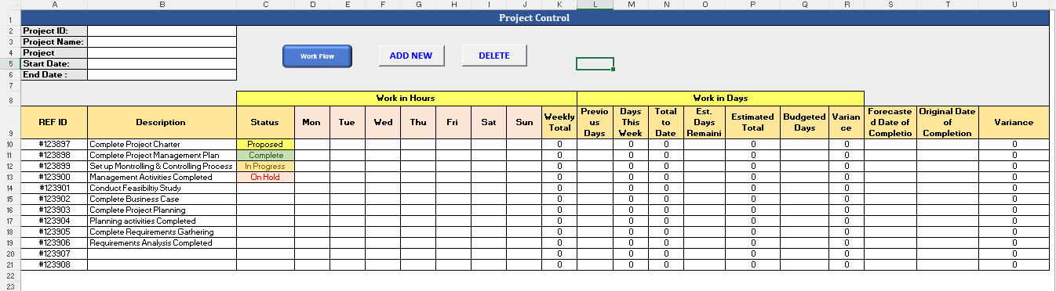Click the Forecasted Date of Completion heading
The image size is (1056, 291).
tap(890, 122)
